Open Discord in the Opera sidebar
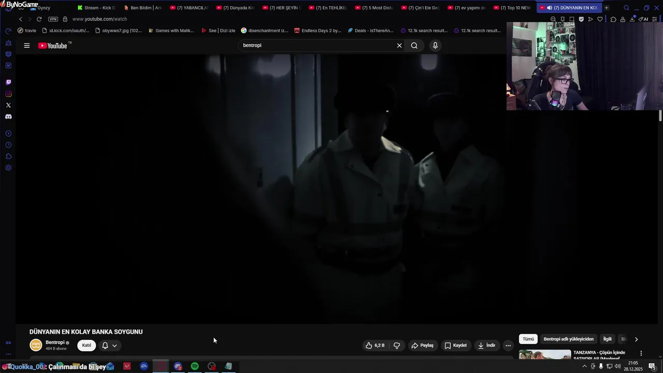 point(8,117)
